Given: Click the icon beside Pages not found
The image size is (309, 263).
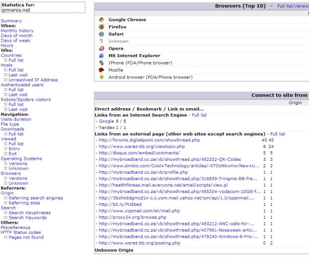Looking at the screenshot, I should [5, 237].
